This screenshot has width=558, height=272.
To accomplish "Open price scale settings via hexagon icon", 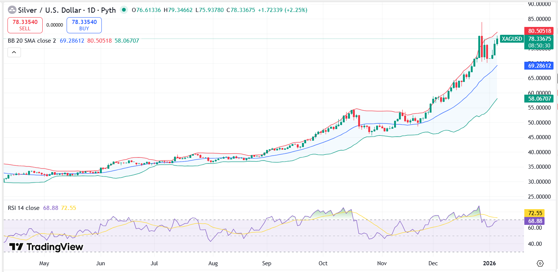I will click(x=540, y=263).
